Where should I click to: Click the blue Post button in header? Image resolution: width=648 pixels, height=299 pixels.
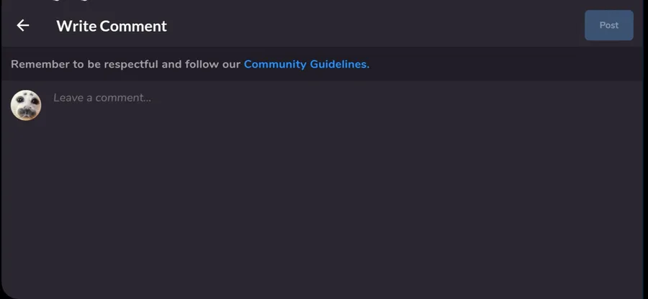coord(608,25)
